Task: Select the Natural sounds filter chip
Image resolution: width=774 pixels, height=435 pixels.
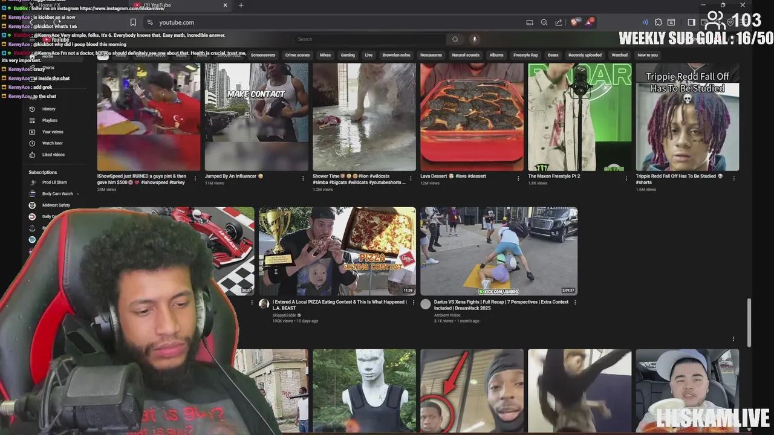Action: click(x=466, y=55)
